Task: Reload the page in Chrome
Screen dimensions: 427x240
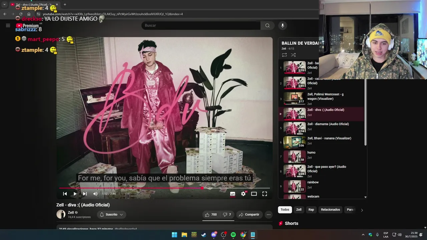Action: [x=21, y=14]
